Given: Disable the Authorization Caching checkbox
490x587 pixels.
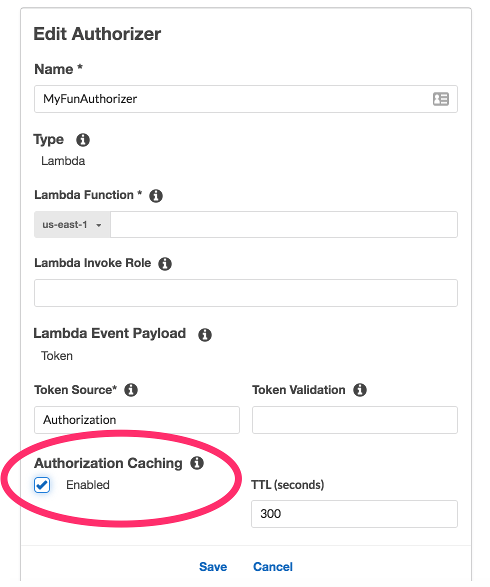Looking at the screenshot, I should point(41,485).
